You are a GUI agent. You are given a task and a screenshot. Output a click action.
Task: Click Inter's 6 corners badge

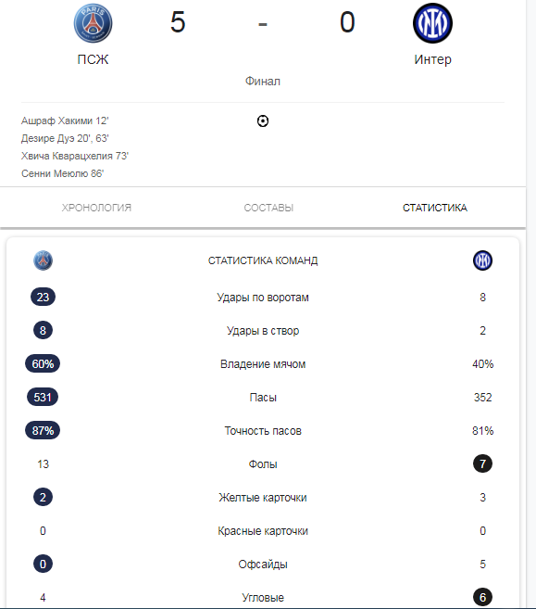(482, 597)
